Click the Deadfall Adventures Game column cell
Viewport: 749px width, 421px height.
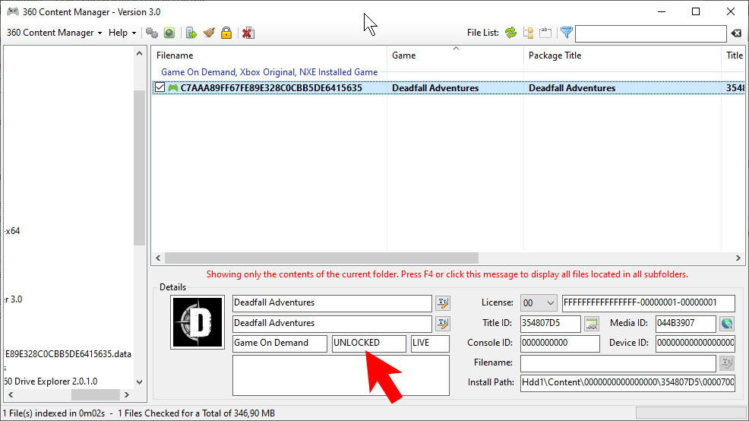[435, 88]
